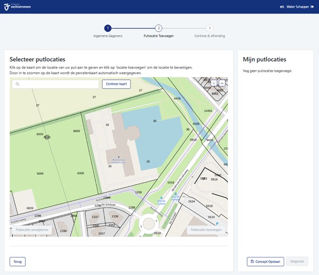Click the search magnifier icon in map

(17, 84)
